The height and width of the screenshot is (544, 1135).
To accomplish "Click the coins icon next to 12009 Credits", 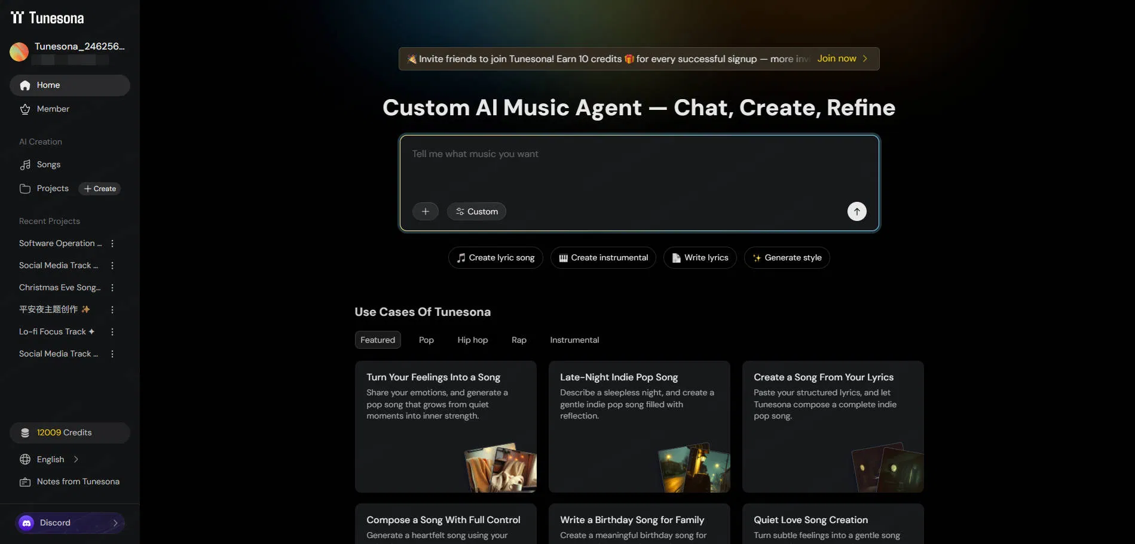I will (x=25, y=432).
